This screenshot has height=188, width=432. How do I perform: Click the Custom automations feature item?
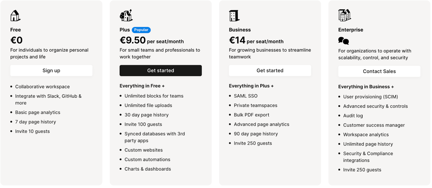(x=147, y=159)
